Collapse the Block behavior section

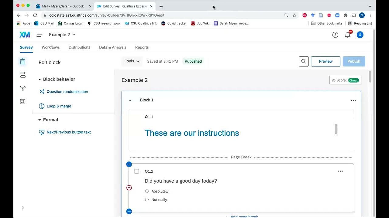tap(40, 79)
